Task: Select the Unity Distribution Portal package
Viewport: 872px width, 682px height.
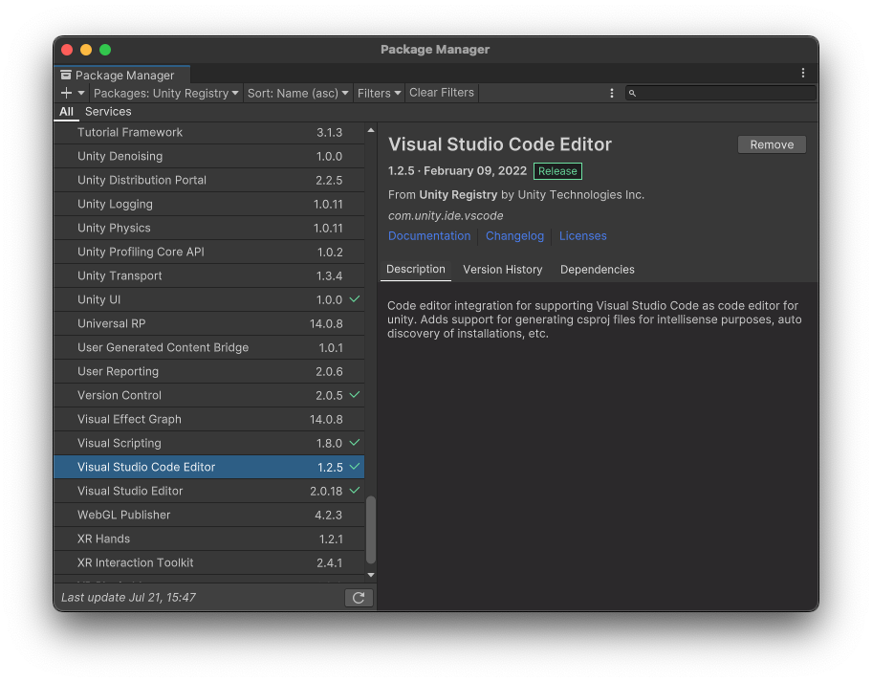Action: point(209,180)
